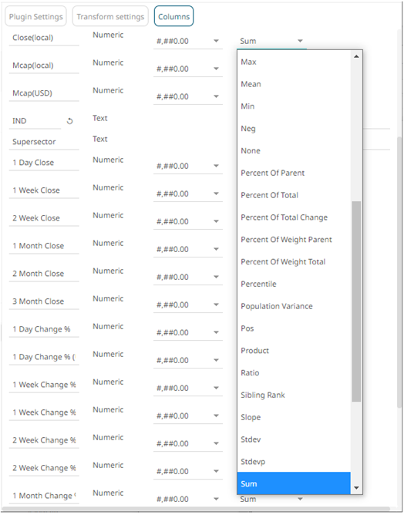Edit the 2 Month Close name field

pyautogui.click(x=44, y=274)
